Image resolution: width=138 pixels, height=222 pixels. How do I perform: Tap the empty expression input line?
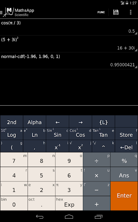[x=69, y=110]
